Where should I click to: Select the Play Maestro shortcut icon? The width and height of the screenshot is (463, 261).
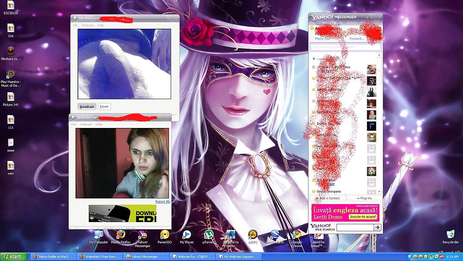pyautogui.click(x=11, y=78)
